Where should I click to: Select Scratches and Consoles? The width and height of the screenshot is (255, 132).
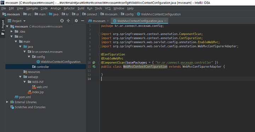click(28, 107)
